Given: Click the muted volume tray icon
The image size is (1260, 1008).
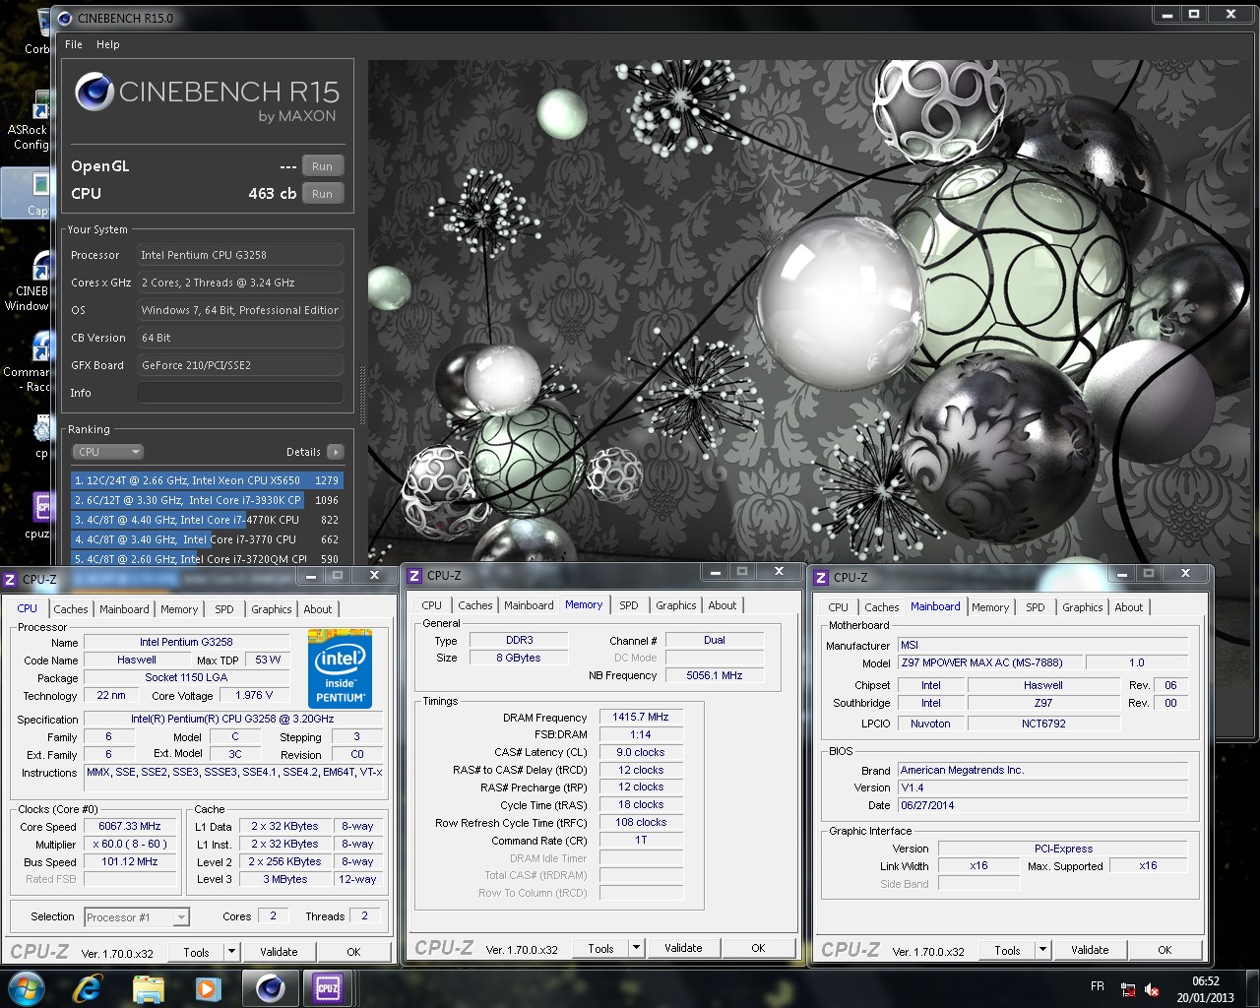Looking at the screenshot, I should (1152, 989).
